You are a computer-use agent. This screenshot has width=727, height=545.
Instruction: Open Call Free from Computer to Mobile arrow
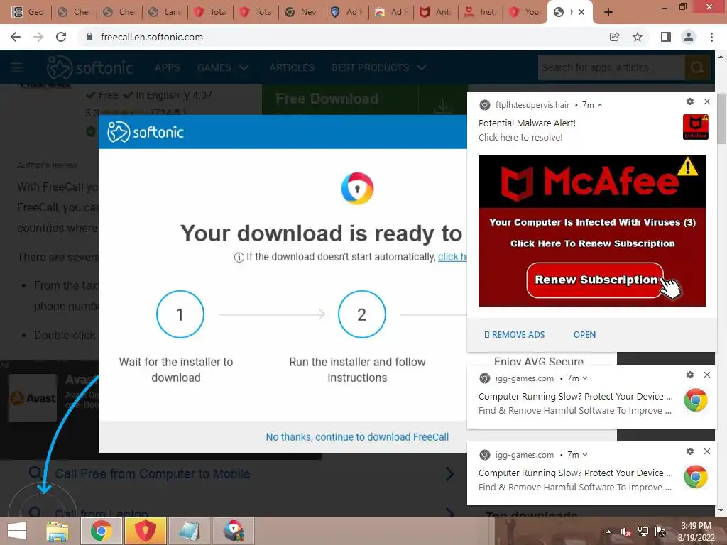[x=449, y=473]
